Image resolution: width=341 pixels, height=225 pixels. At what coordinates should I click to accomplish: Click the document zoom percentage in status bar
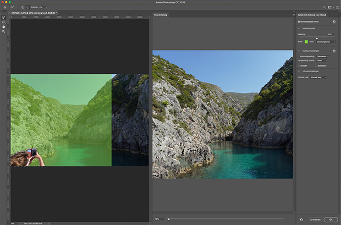[13, 223]
